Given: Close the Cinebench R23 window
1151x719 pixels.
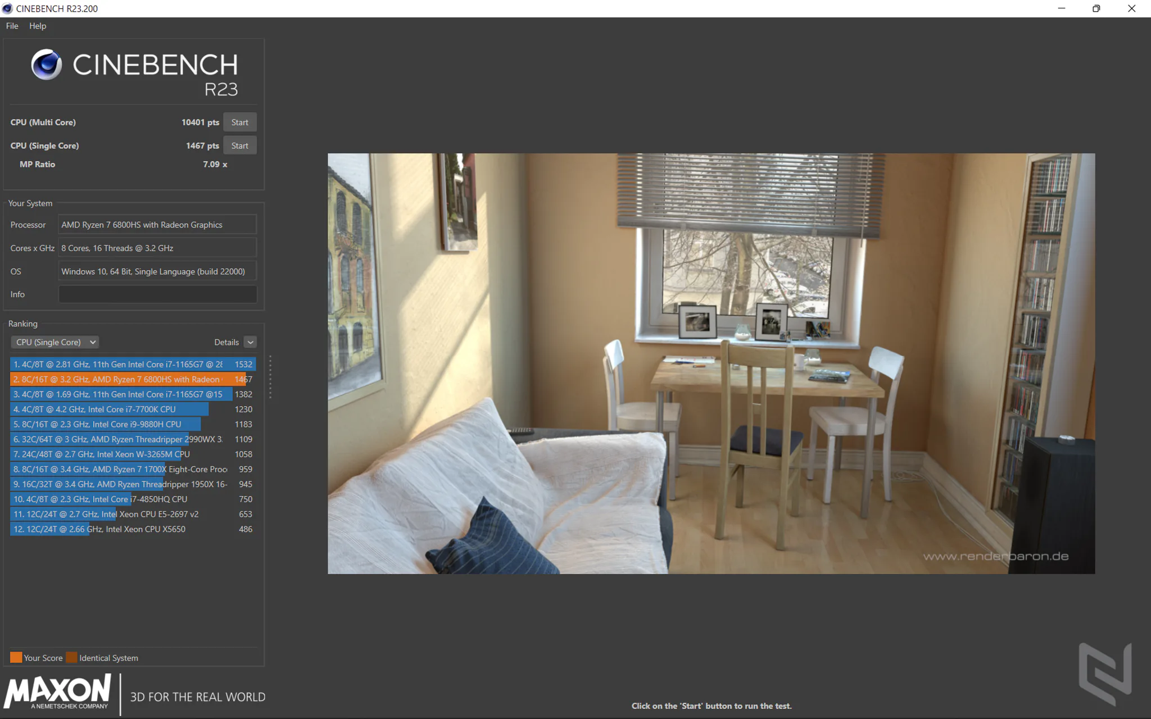Looking at the screenshot, I should click(1132, 8).
